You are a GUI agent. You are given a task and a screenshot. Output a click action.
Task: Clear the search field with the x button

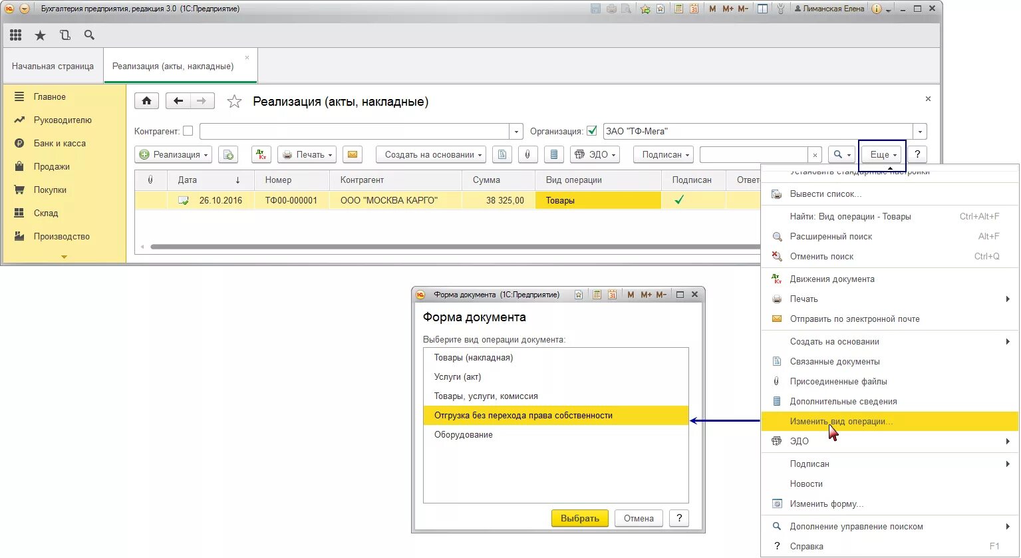coord(815,154)
